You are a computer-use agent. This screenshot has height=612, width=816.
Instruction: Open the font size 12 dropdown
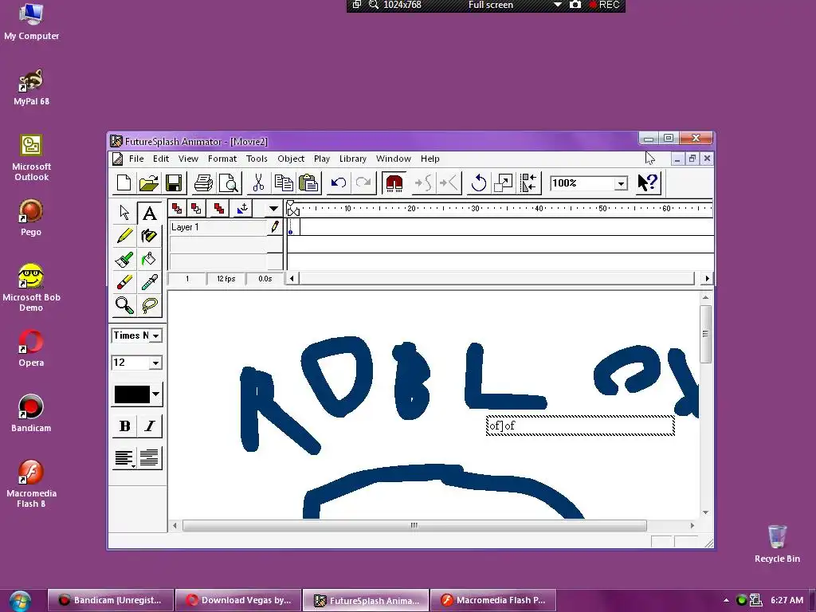coord(155,363)
